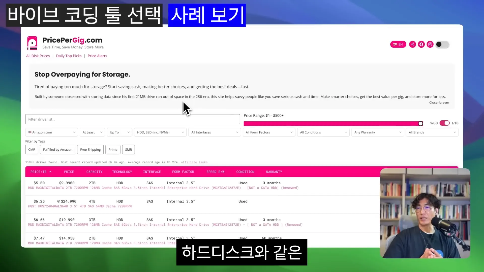Click the 4TB capacity cell
Viewport: 484px width, 272px height.
pyautogui.click(x=92, y=201)
